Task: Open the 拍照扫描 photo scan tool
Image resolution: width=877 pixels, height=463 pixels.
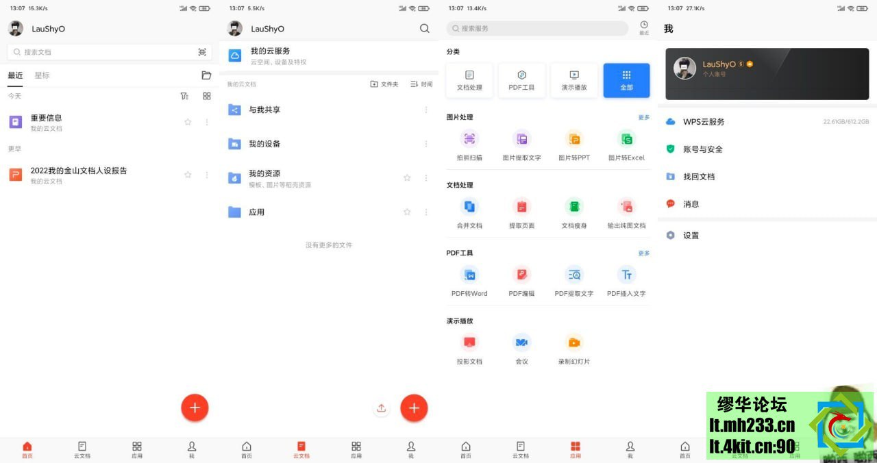Action: click(x=469, y=140)
